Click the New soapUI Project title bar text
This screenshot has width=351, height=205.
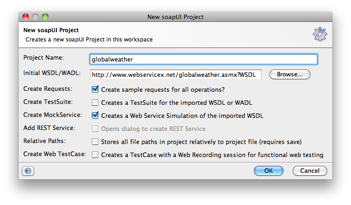175,17
